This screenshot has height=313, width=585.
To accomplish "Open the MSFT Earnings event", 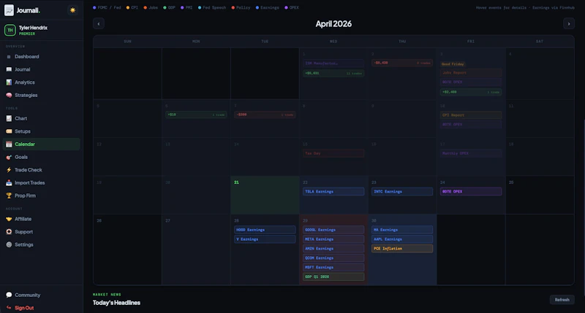I will coord(333,267).
